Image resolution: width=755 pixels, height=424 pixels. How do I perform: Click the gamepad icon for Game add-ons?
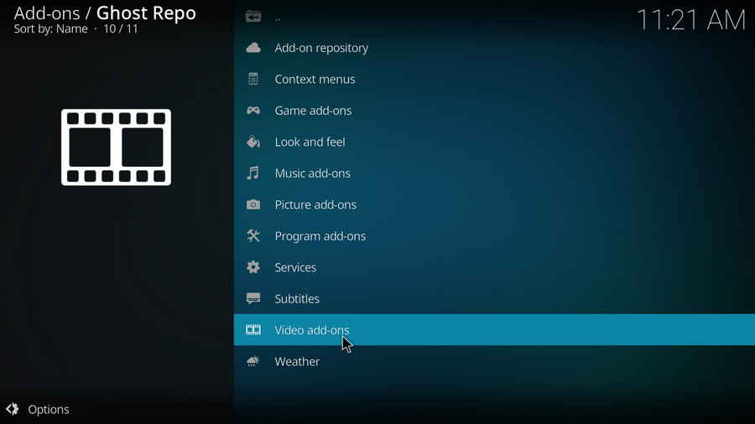point(253,111)
